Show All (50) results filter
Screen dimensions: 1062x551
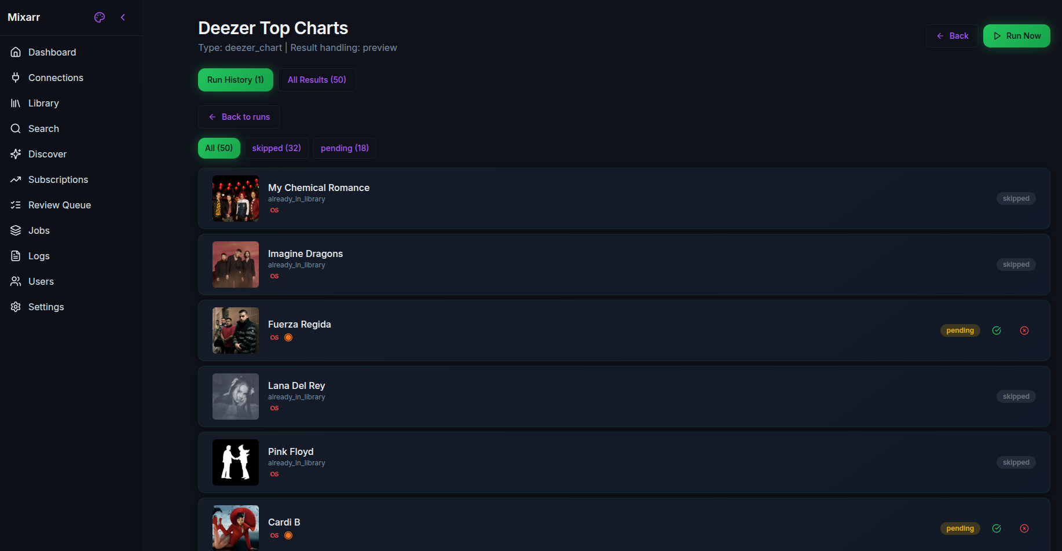(x=219, y=148)
